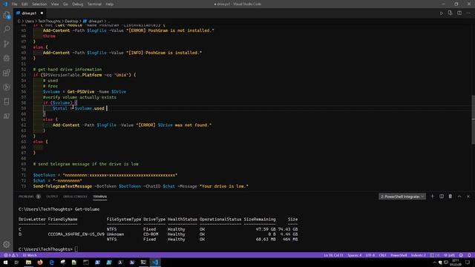Open the Edit menu
The width and height of the screenshot is (475, 267).
(24, 4)
